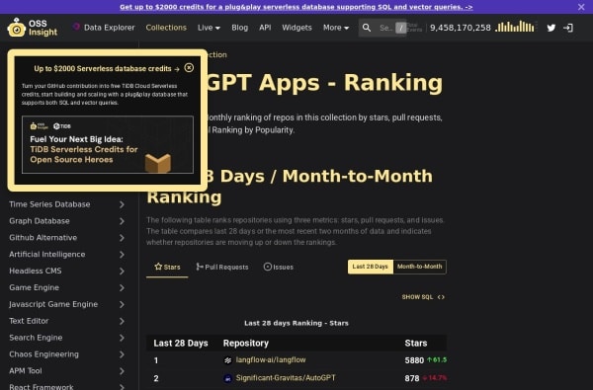593x390 pixels.
Task: Click the search magnifier icon
Action: [367, 28]
